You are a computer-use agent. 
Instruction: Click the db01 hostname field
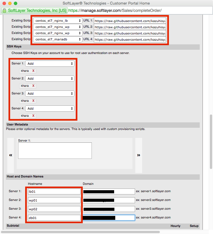pos(54,218)
